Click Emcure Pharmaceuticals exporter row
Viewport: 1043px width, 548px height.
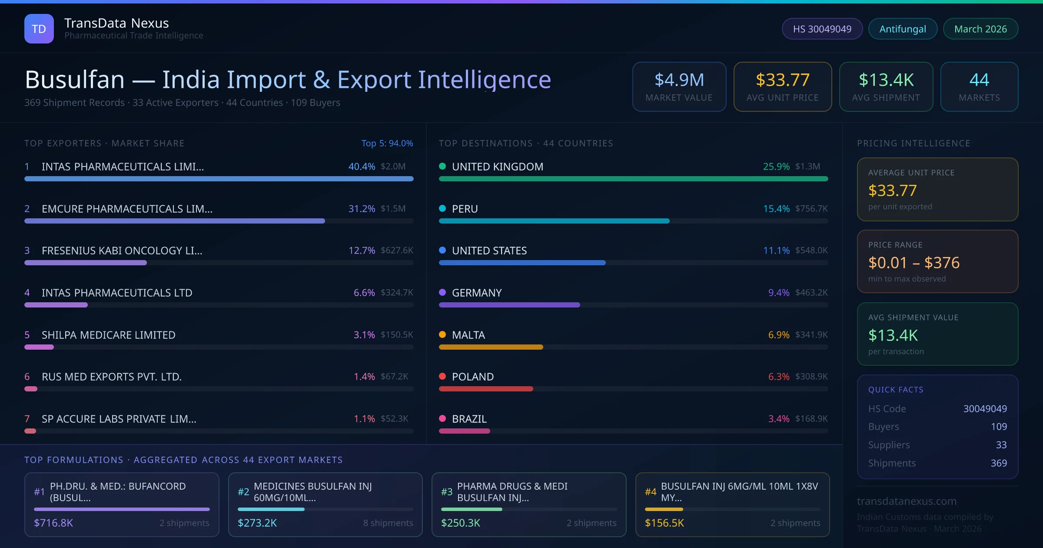127,209
